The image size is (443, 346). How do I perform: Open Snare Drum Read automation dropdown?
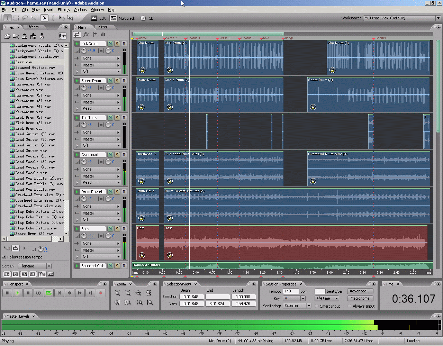tap(100, 108)
